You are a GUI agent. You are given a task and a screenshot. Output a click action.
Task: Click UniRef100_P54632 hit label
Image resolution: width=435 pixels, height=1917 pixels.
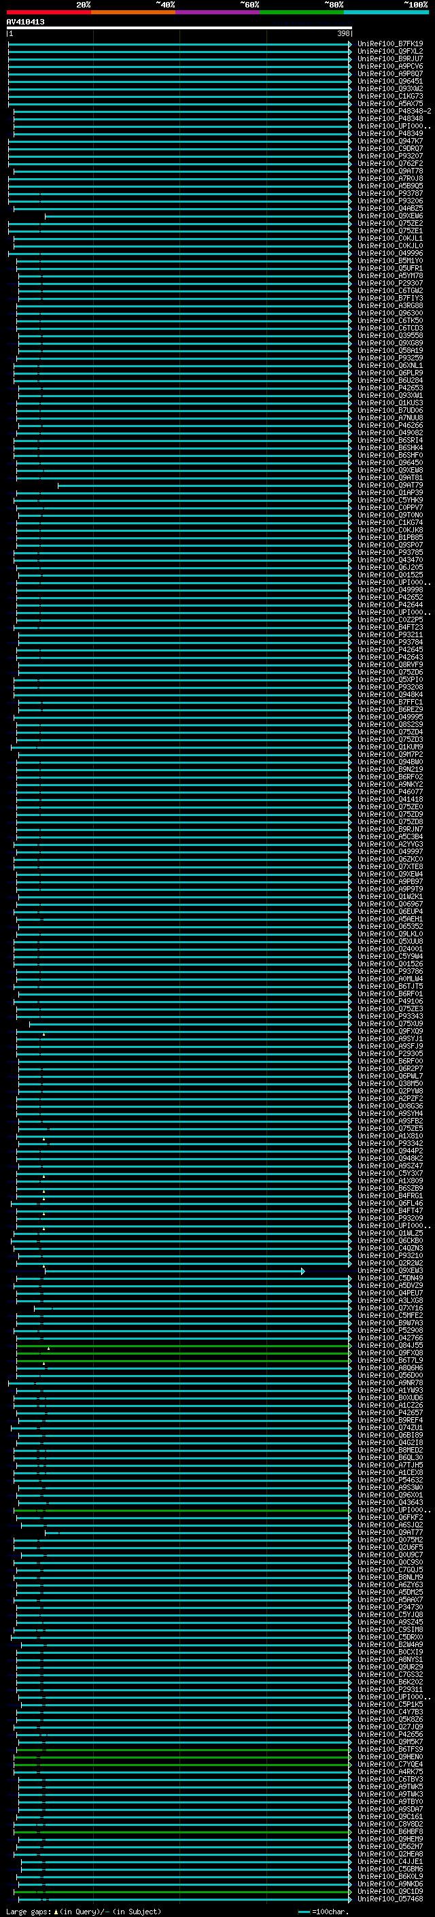tap(390, 1480)
